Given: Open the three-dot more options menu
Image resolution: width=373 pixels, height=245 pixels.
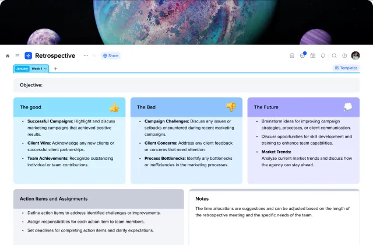Looking at the screenshot, I should pos(86,56).
